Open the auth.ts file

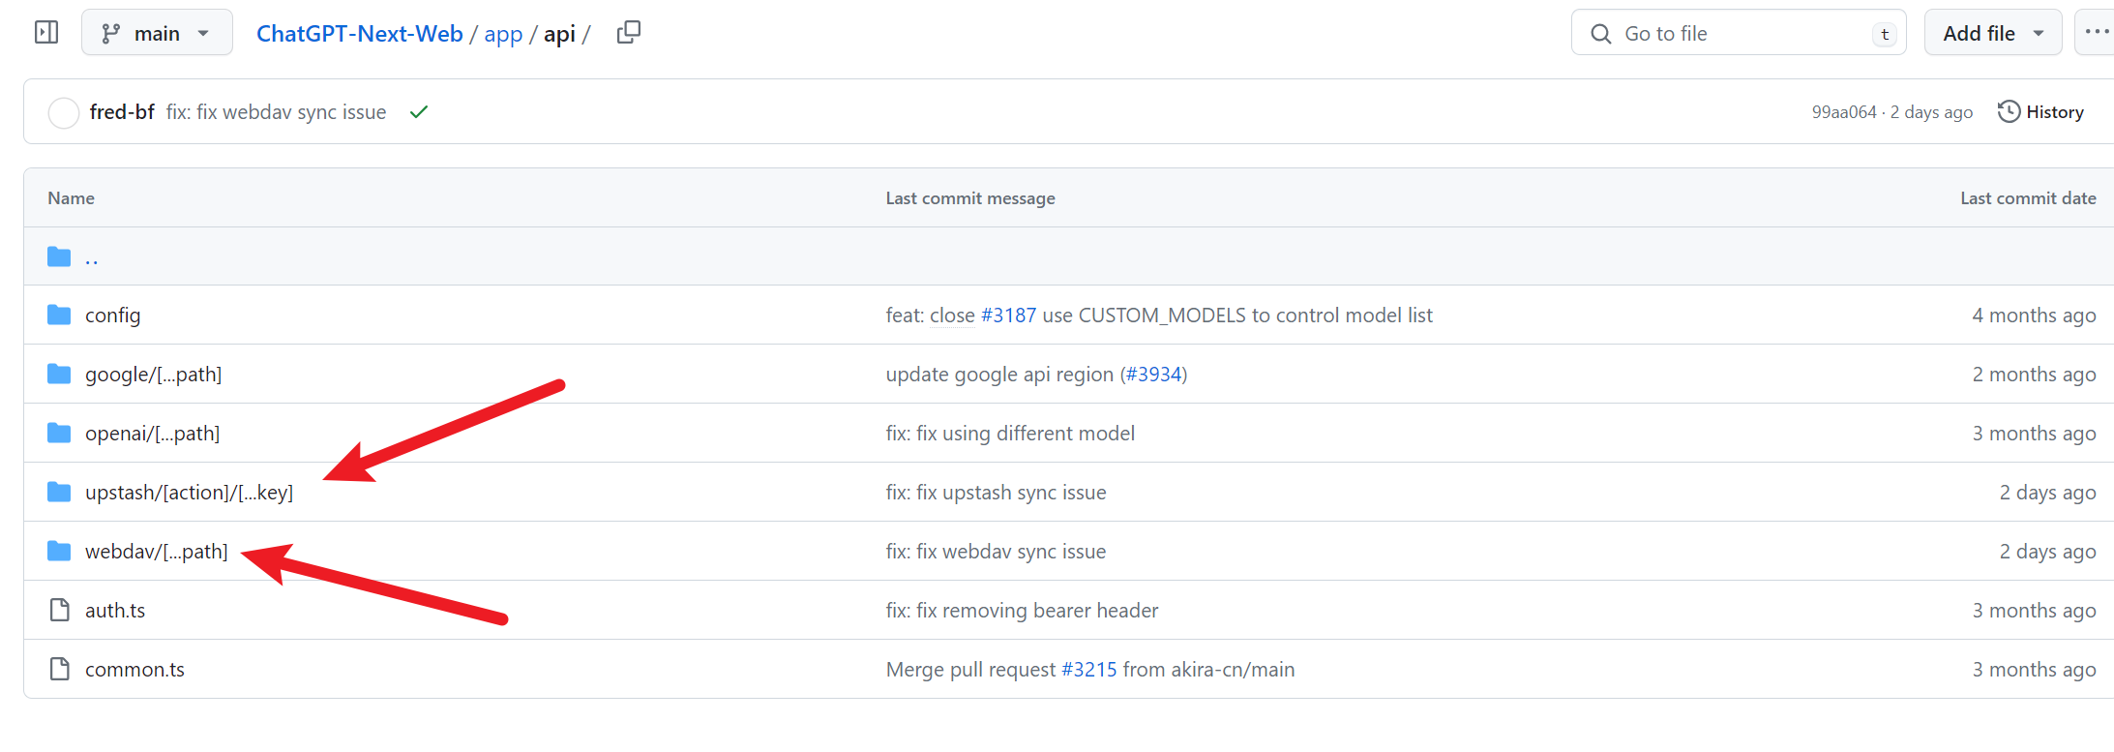[115, 611]
